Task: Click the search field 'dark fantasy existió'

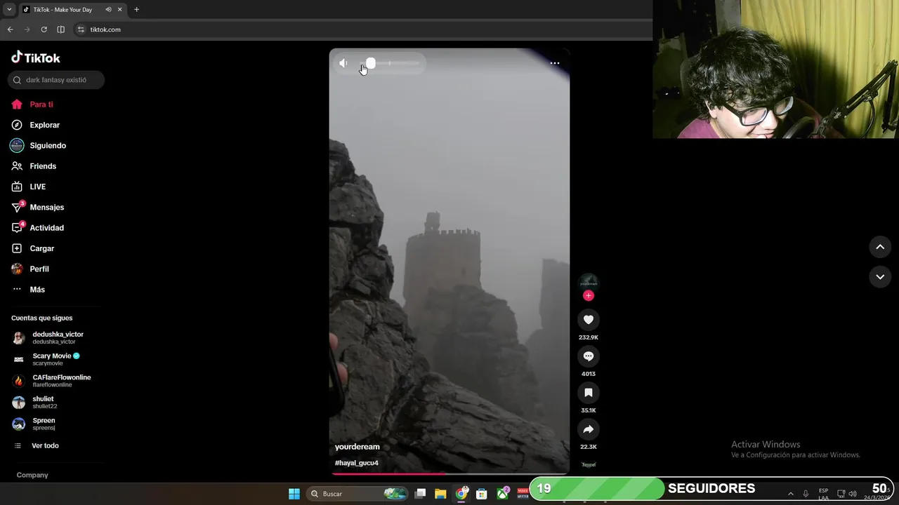Action: click(56, 80)
